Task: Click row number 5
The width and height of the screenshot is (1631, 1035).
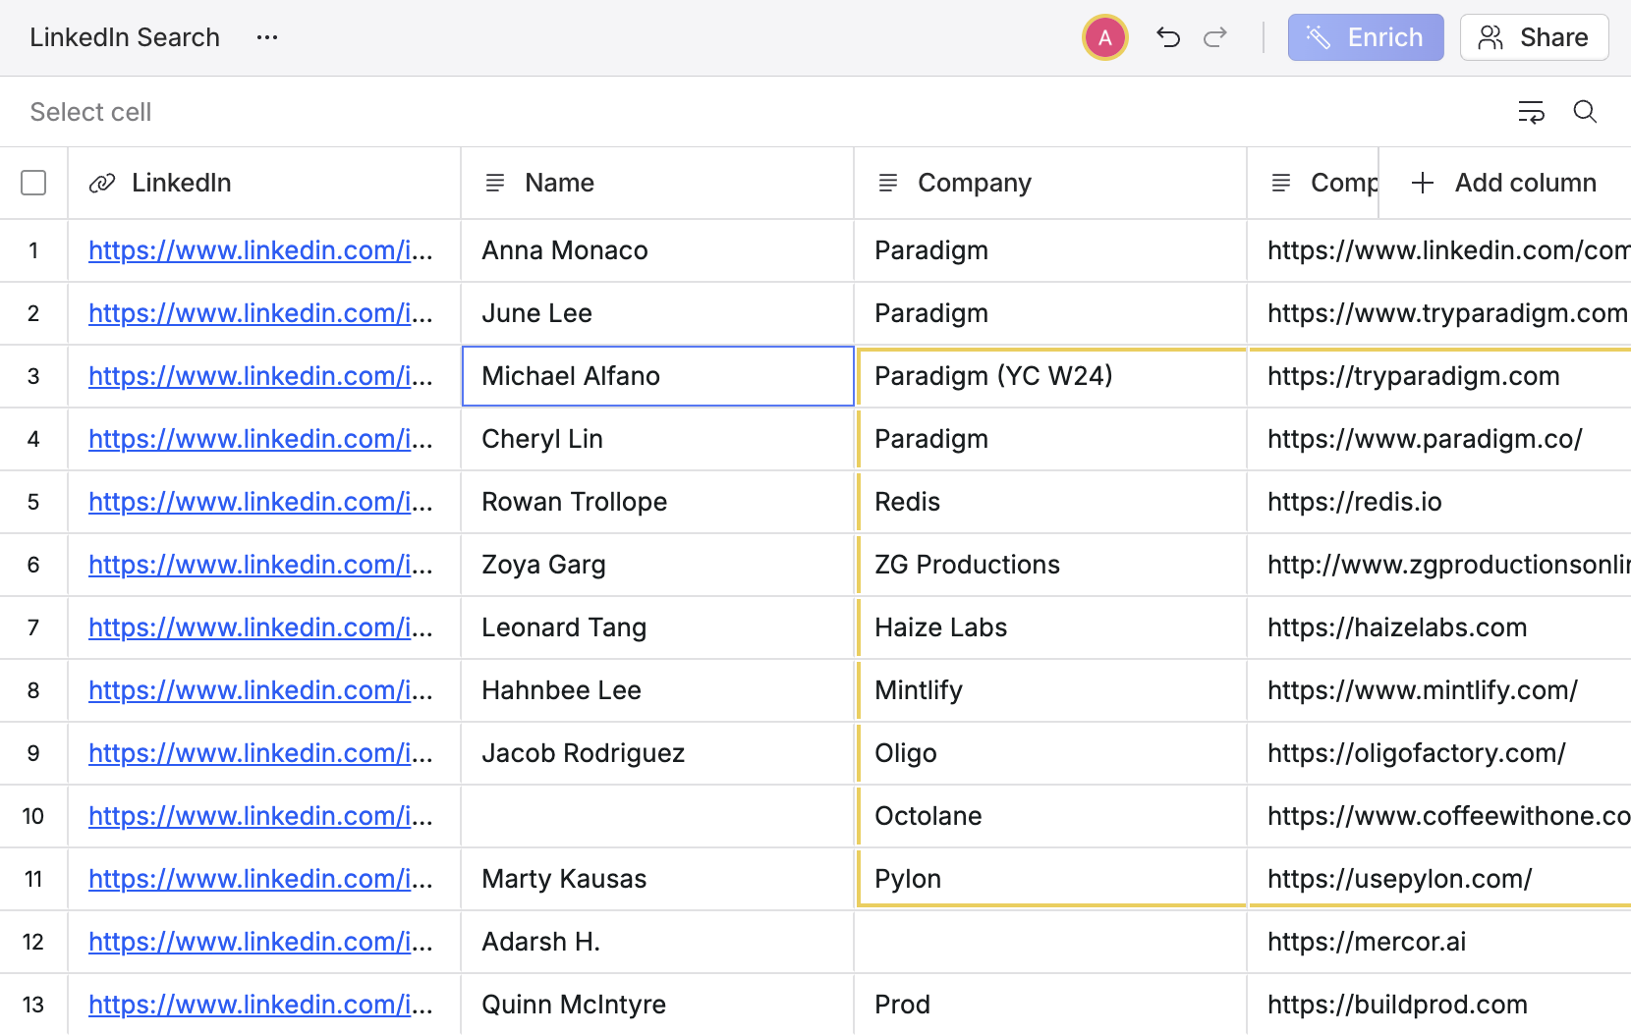Action: click(x=33, y=502)
